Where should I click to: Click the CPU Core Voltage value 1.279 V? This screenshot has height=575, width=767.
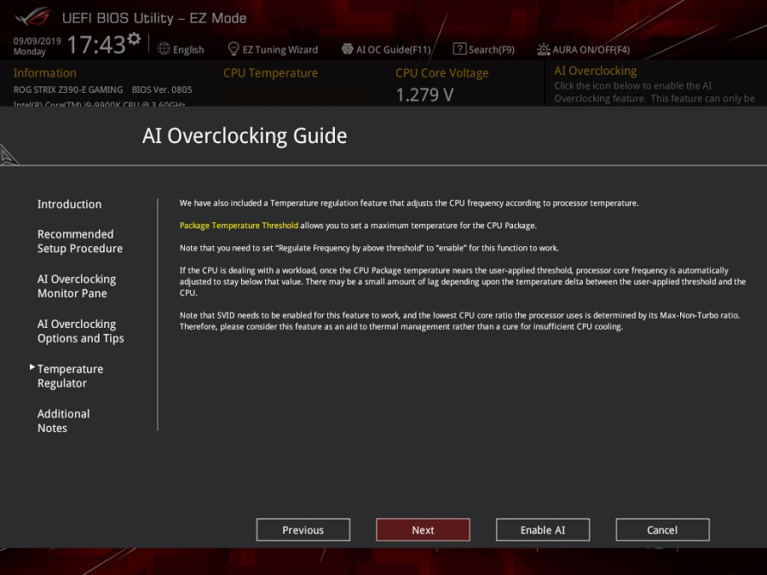(424, 95)
